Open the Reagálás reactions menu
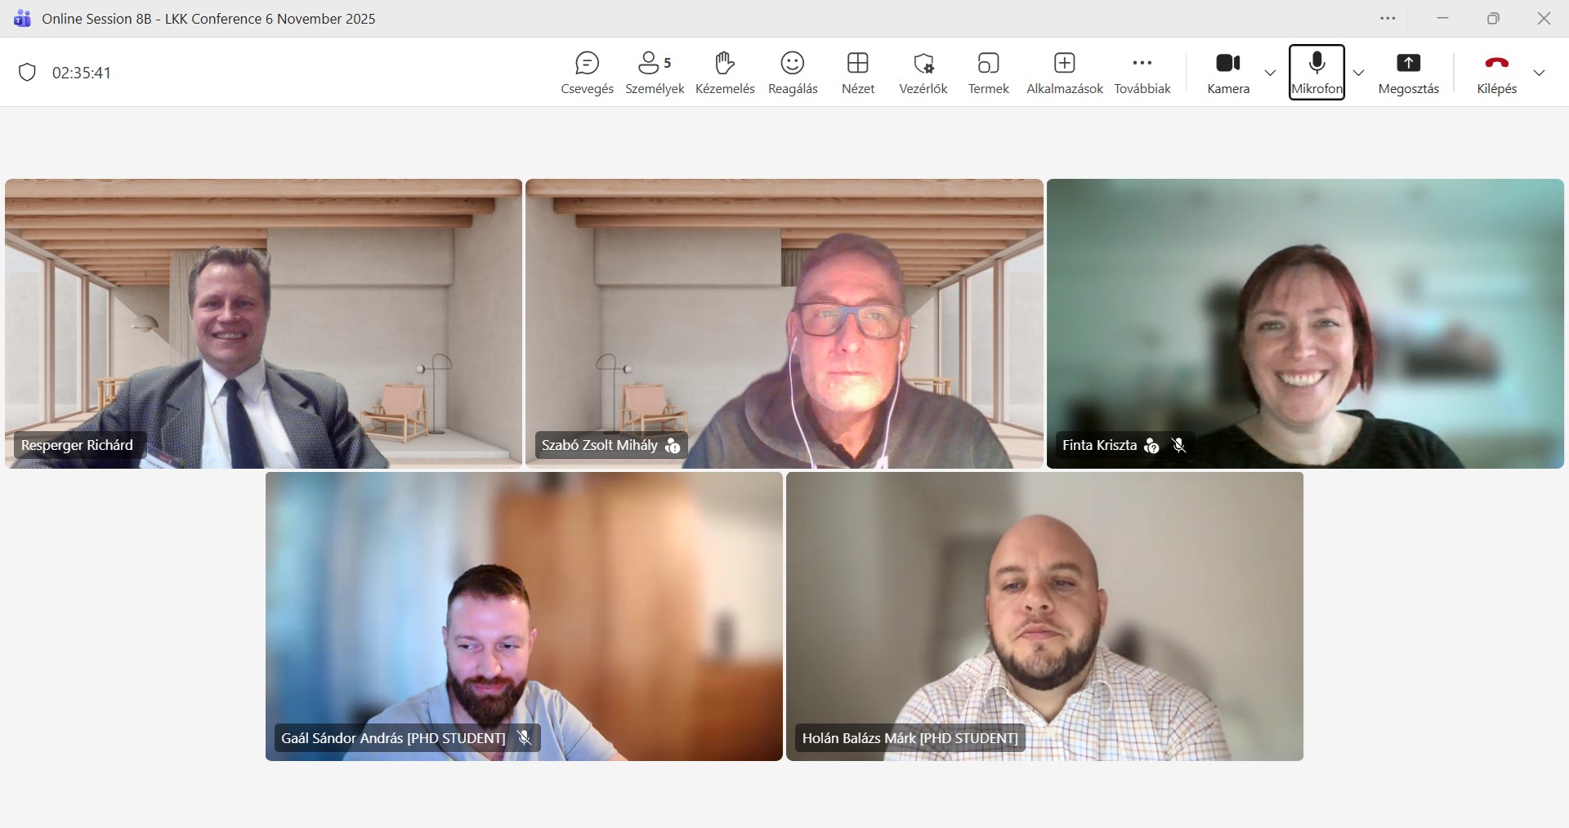Viewport: 1569px width, 828px height. tap(792, 73)
